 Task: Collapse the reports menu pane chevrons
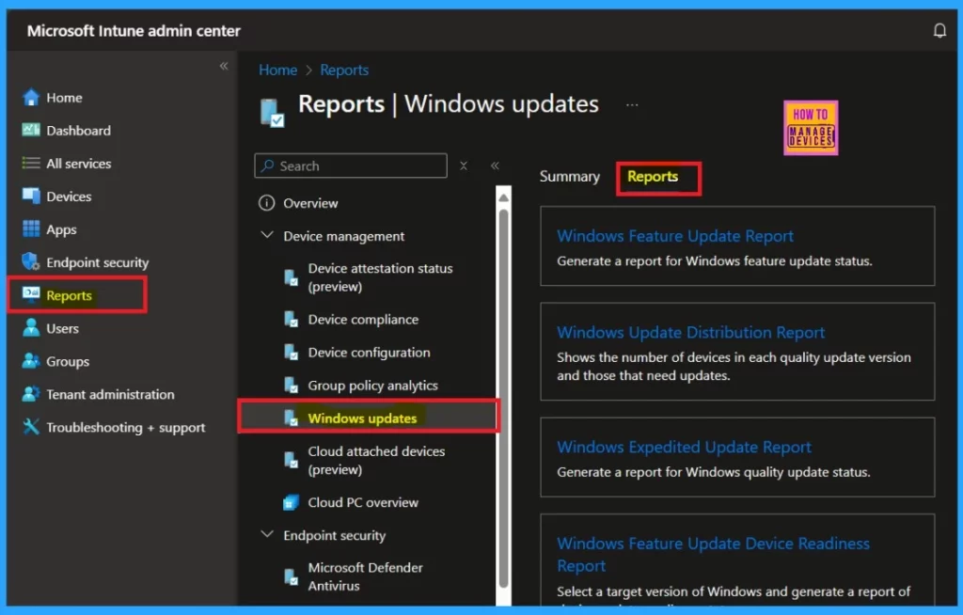[495, 166]
